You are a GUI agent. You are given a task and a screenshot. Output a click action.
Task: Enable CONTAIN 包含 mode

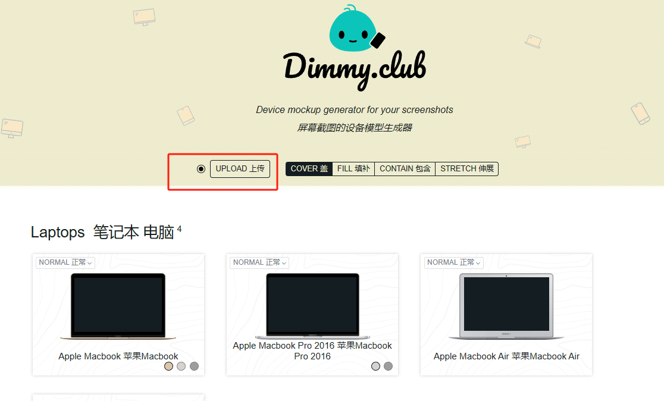pos(405,168)
